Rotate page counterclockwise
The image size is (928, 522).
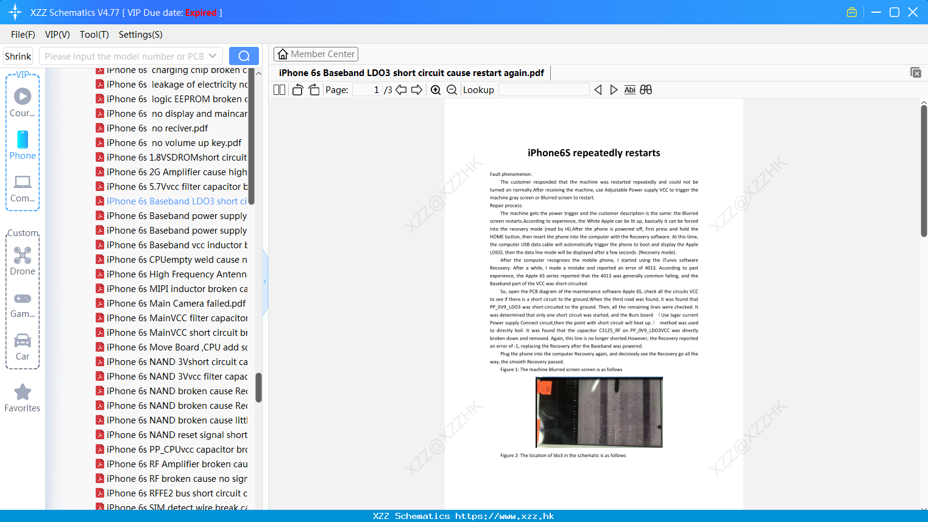point(297,90)
